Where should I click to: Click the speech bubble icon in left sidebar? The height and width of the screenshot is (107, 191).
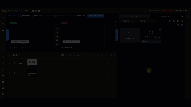point(3,76)
